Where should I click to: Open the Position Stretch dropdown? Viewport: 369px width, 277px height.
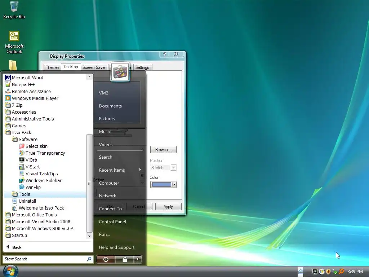tap(173, 168)
